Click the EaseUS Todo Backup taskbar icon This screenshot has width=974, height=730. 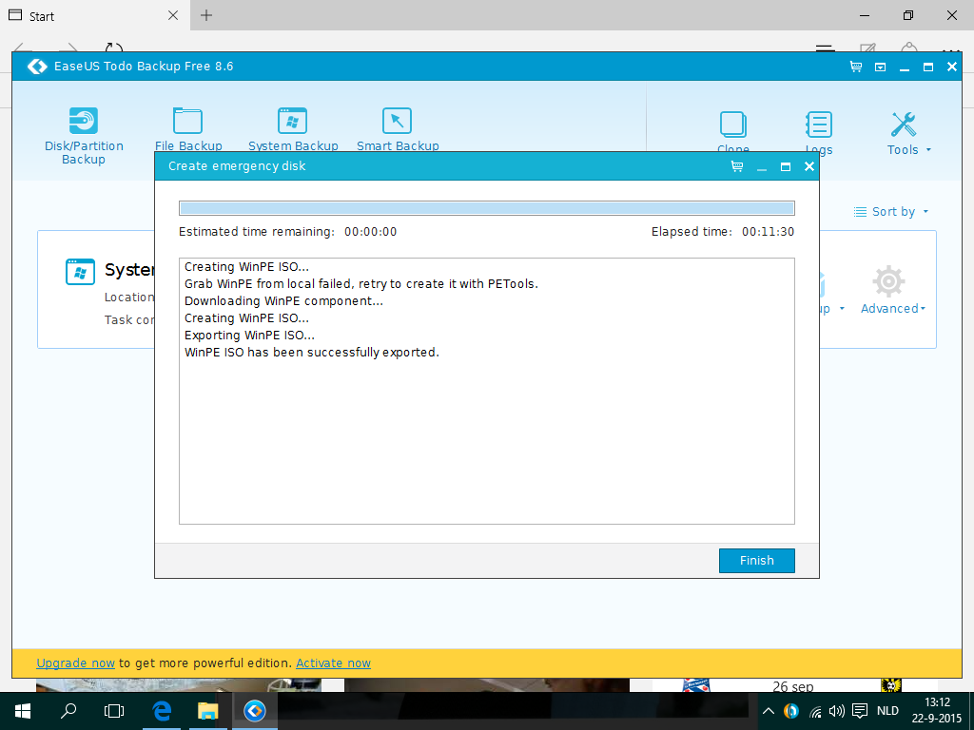[255, 711]
